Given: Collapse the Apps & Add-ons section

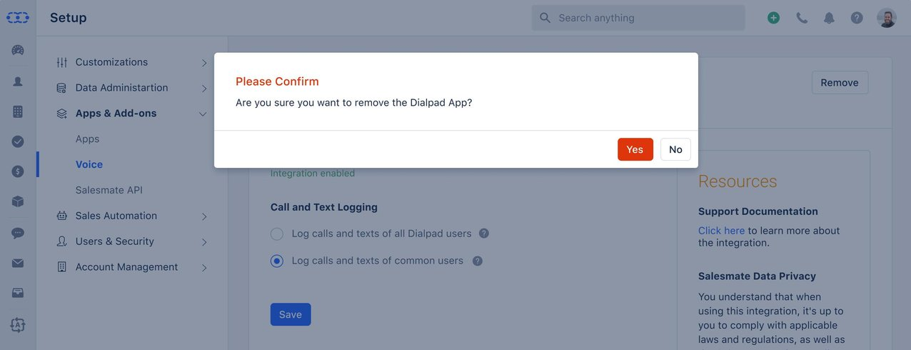Looking at the screenshot, I should coord(132,114).
